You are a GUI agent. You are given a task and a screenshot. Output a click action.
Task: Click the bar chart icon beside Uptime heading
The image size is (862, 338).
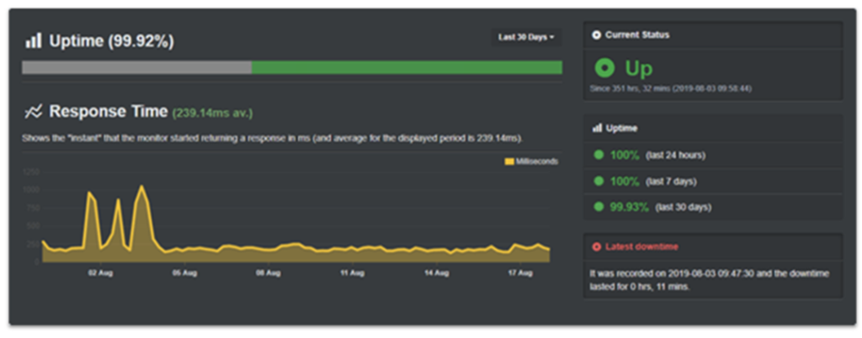point(33,40)
